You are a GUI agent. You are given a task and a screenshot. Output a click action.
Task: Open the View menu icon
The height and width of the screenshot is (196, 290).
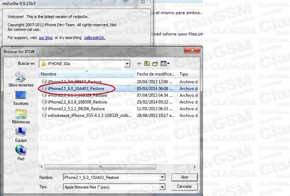pyautogui.click(x=165, y=64)
